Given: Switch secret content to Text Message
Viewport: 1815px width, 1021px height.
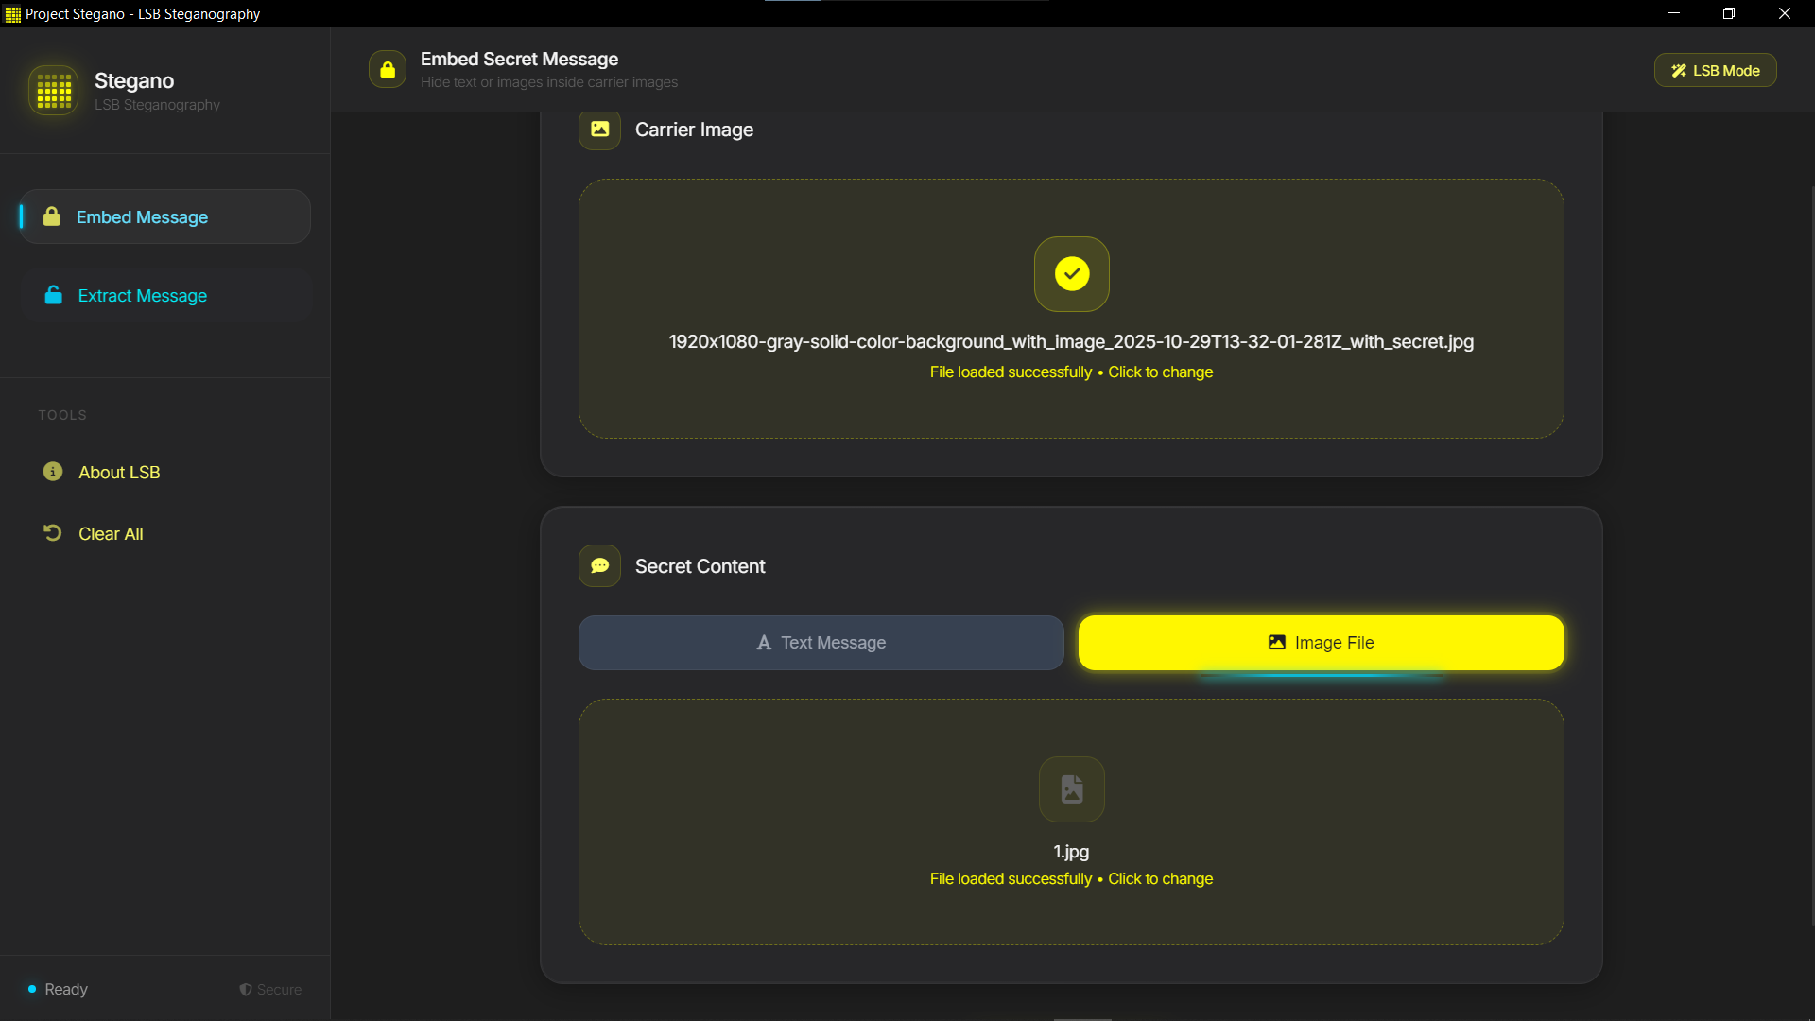Looking at the screenshot, I should point(821,643).
